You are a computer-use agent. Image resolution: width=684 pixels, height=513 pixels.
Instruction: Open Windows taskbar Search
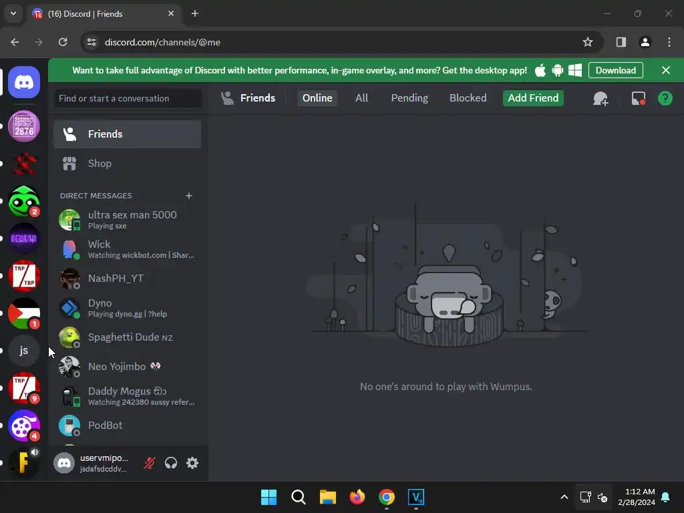click(299, 497)
